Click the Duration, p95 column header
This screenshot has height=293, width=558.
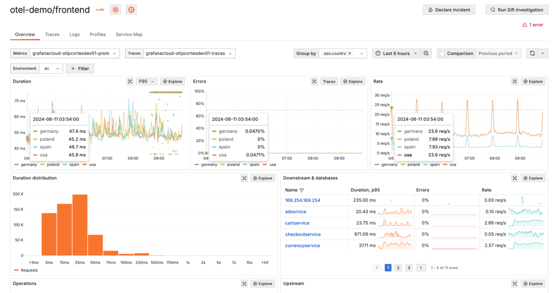click(365, 190)
